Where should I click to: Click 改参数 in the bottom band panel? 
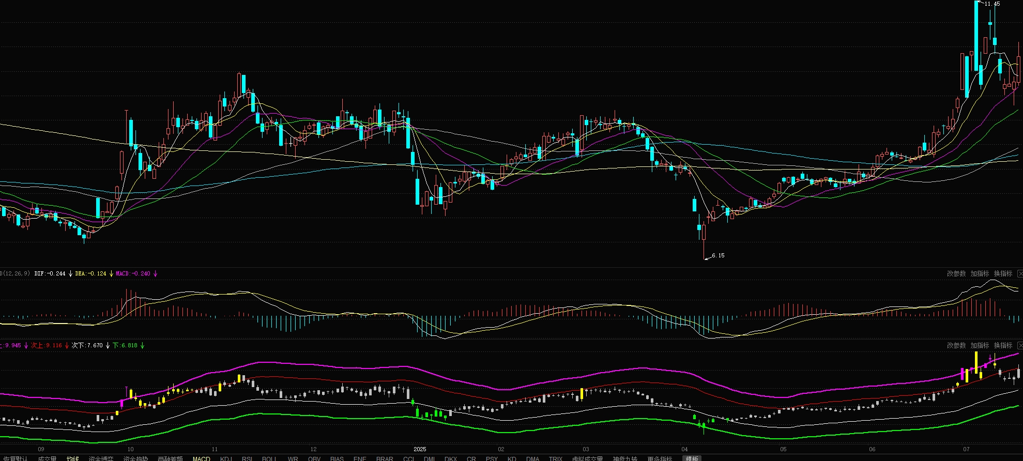[x=956, y=345]
